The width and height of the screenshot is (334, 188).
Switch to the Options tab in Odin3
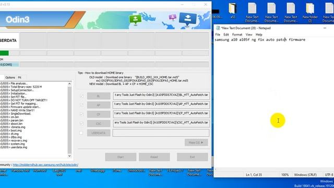click(x=10, y=77)
